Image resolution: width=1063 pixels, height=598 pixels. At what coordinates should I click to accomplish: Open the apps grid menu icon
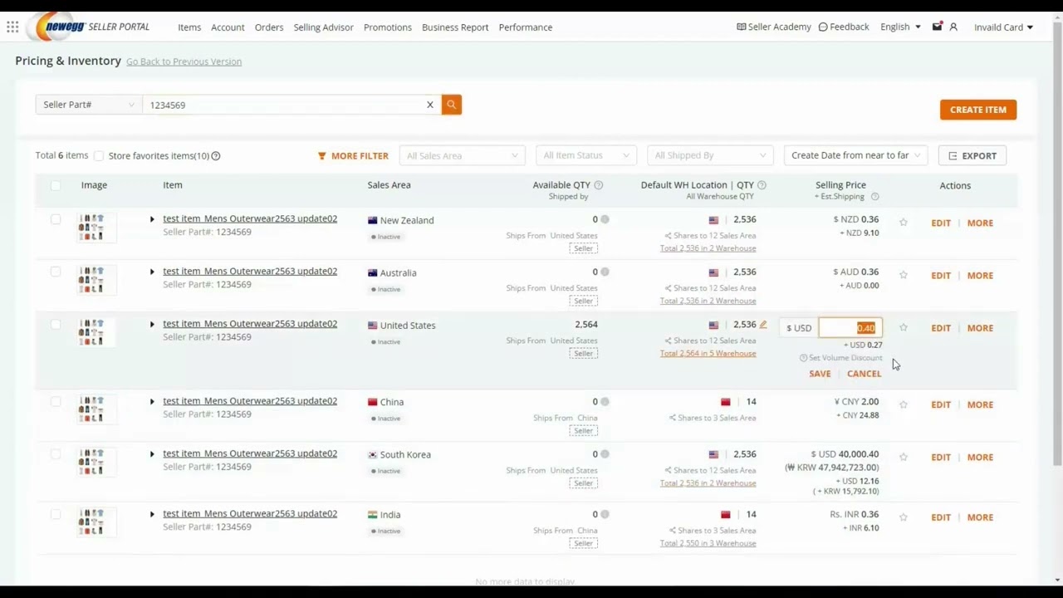(x=12, y=27)
